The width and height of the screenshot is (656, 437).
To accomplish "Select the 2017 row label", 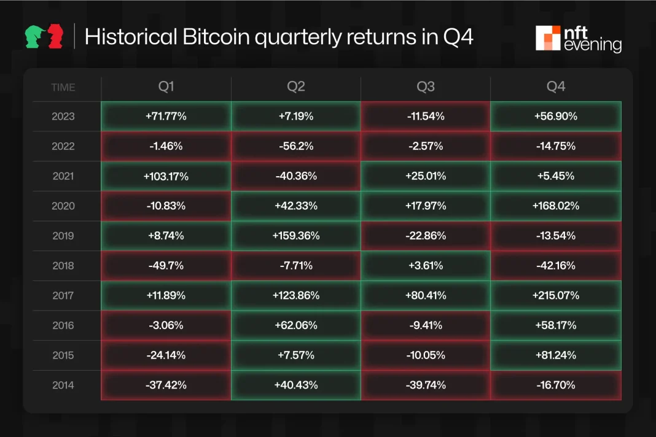I will pyautogui.click(x=63, y=295).
